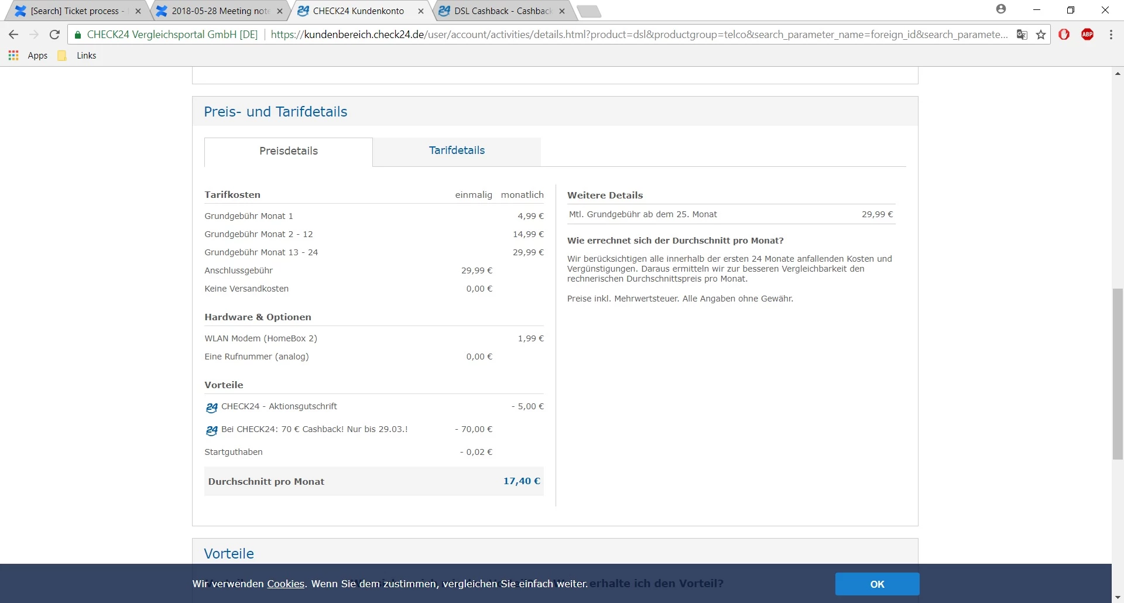Image resolution: width=1124 pixels, height=603 pixels.
Task: Click the Vorteile section heading at bottom
Action: tap(229, 554)
